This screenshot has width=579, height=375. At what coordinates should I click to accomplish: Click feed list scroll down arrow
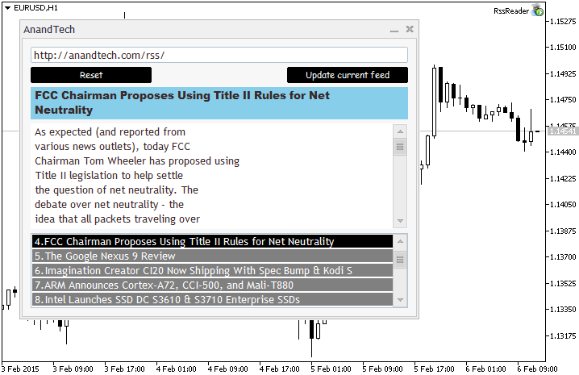[400, 300]
